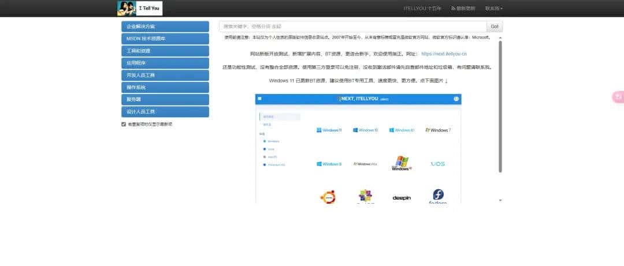Click the UOS logo in preview

(438, 164)
